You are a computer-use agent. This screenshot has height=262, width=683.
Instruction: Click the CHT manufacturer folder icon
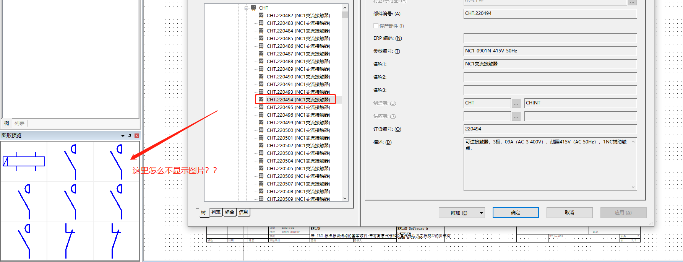pos(253,8)
